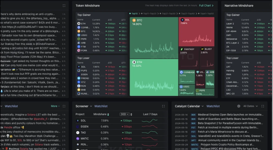
Task: Open the EIGEN row in Screener
Action: (x=120, y=127)
